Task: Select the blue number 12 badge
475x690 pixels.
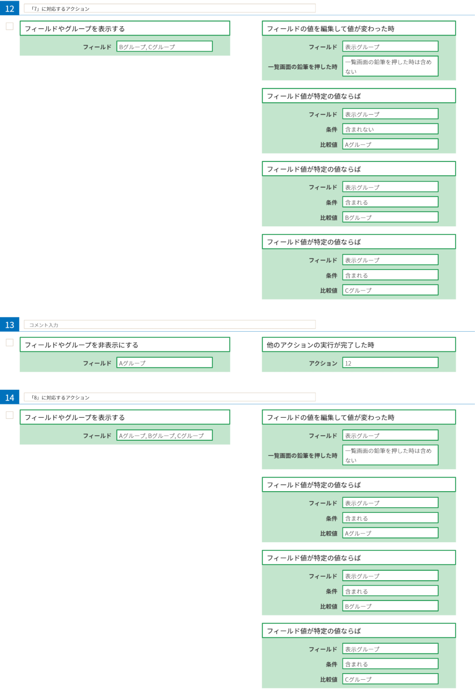Action: click(9, 9)
